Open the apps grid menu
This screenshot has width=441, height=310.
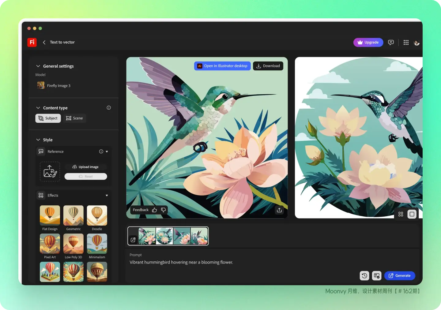click(x=406, y=43)
